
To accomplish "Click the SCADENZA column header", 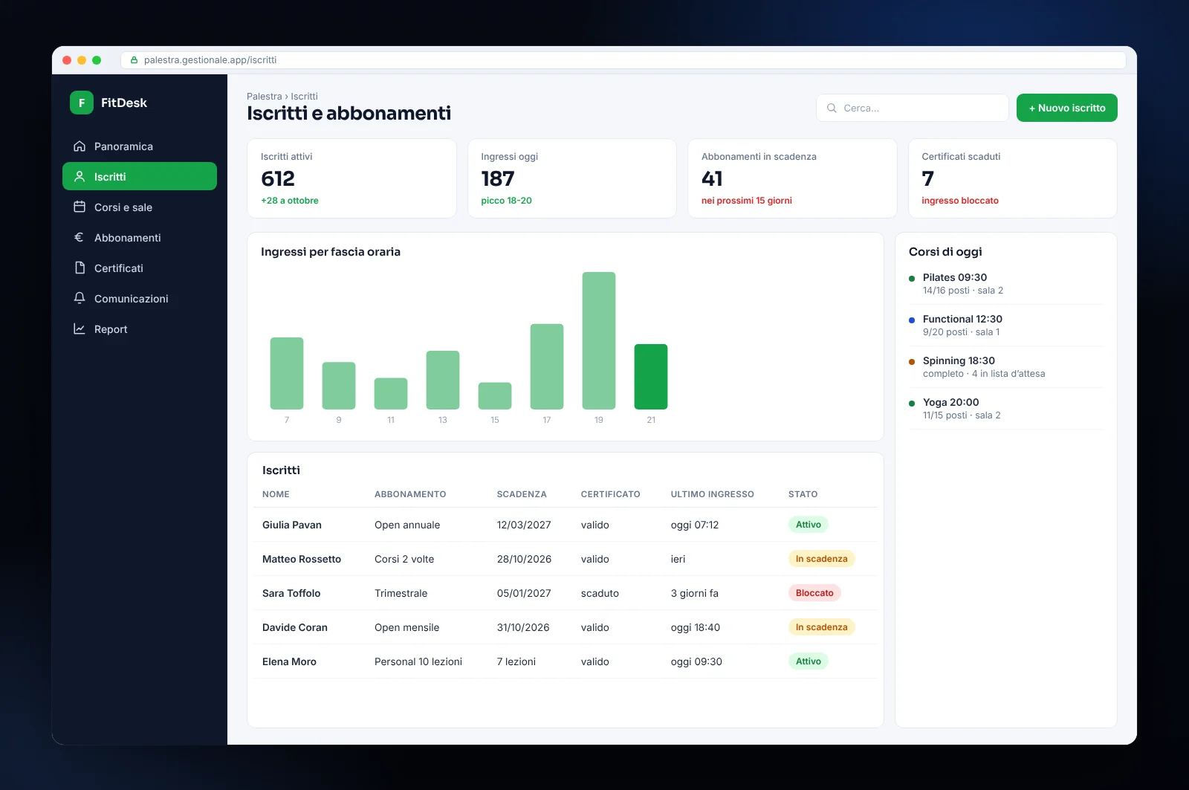I will click(522, 494).
